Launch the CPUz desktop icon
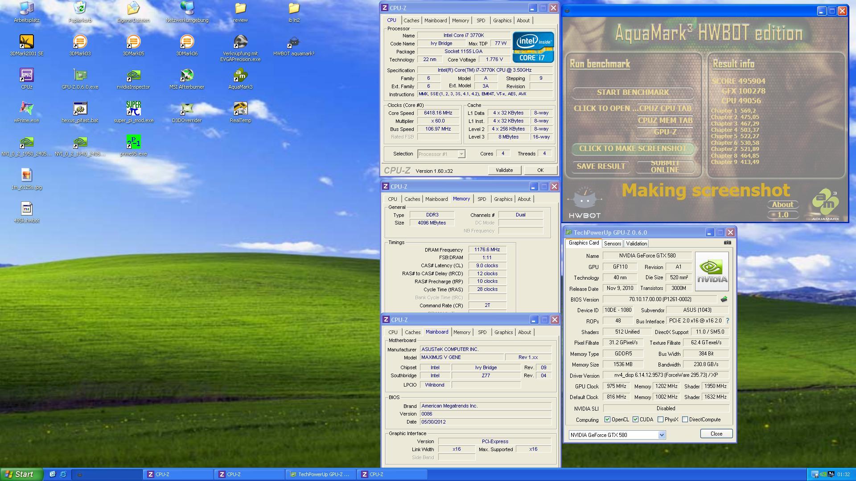This screenshot has height=481, width=856. click(26, 78)
